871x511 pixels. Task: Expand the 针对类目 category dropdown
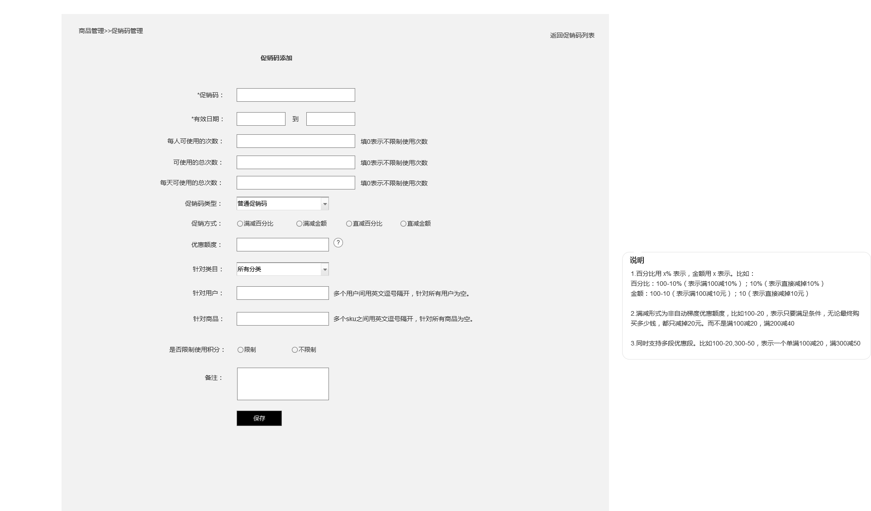324,270
